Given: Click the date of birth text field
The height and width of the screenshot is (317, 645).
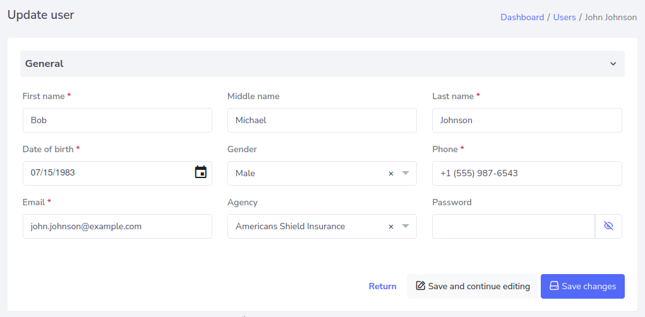Looking at the screenshot, I should 104,173.
